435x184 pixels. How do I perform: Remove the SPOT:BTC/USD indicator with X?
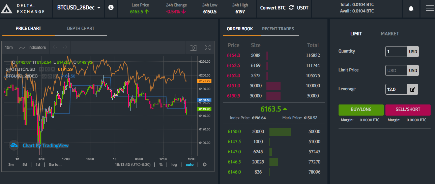click(53, 69)
